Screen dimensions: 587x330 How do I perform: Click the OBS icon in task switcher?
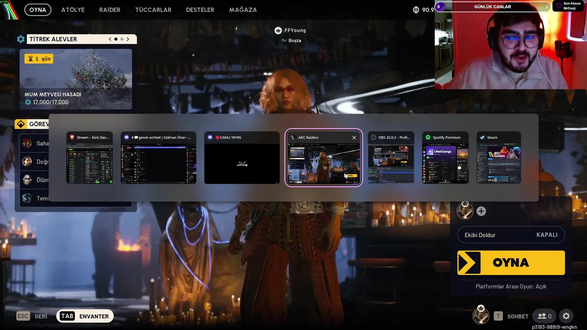(x=373, y=137)
